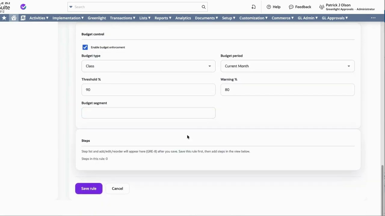Open the Help question-mark icon
The image size is (385, 216).
tap(269, 7)
